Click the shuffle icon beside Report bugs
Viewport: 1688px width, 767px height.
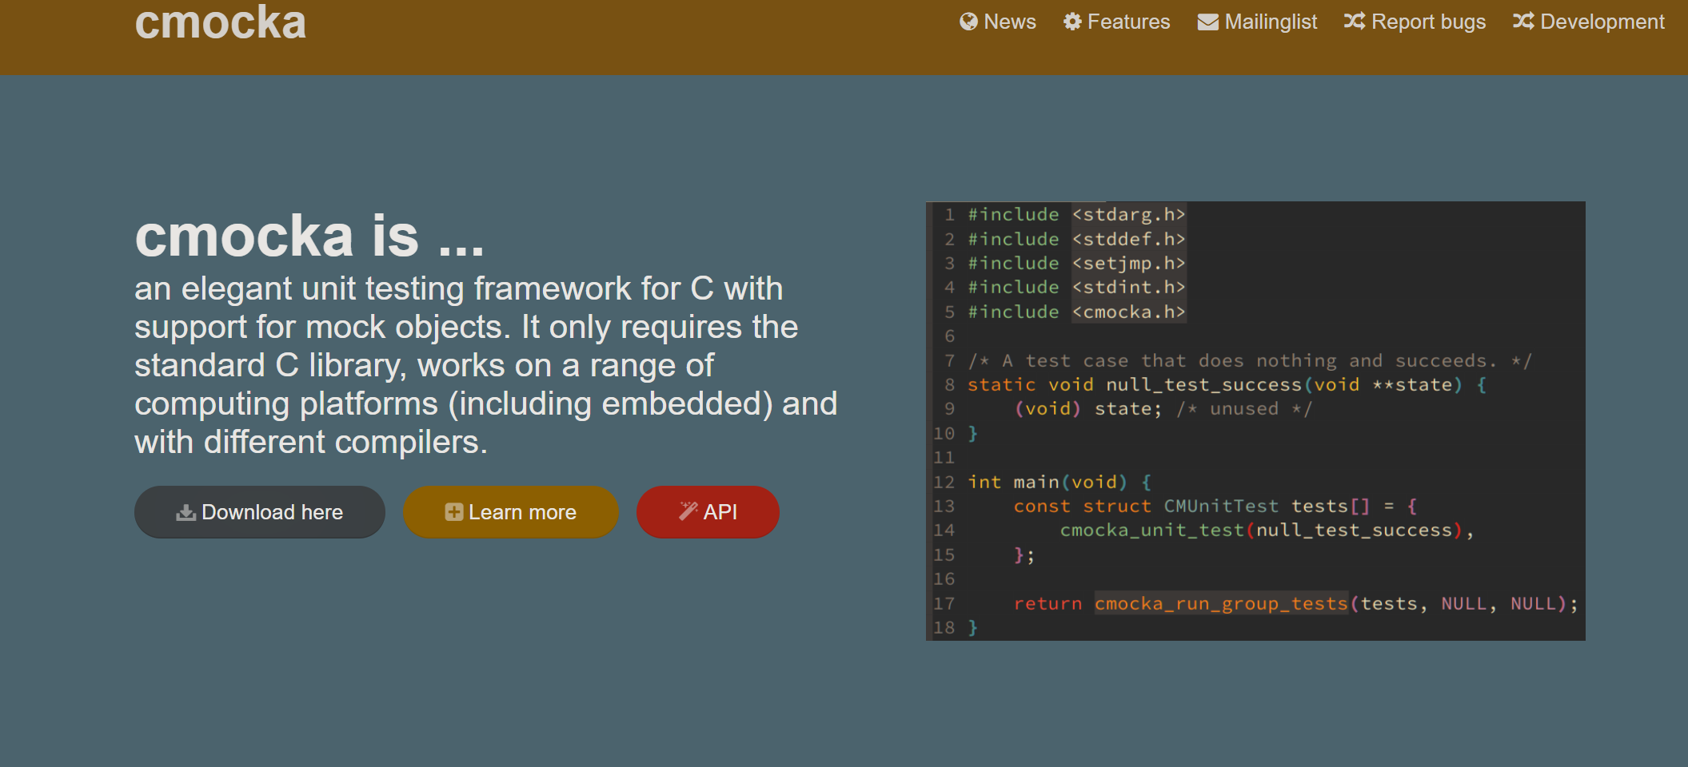click(x=1355, y=22)
